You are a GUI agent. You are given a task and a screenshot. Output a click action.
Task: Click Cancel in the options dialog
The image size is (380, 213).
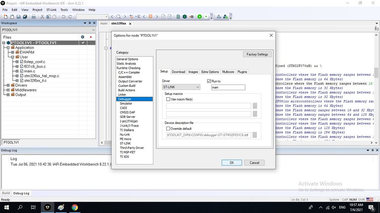254,163
